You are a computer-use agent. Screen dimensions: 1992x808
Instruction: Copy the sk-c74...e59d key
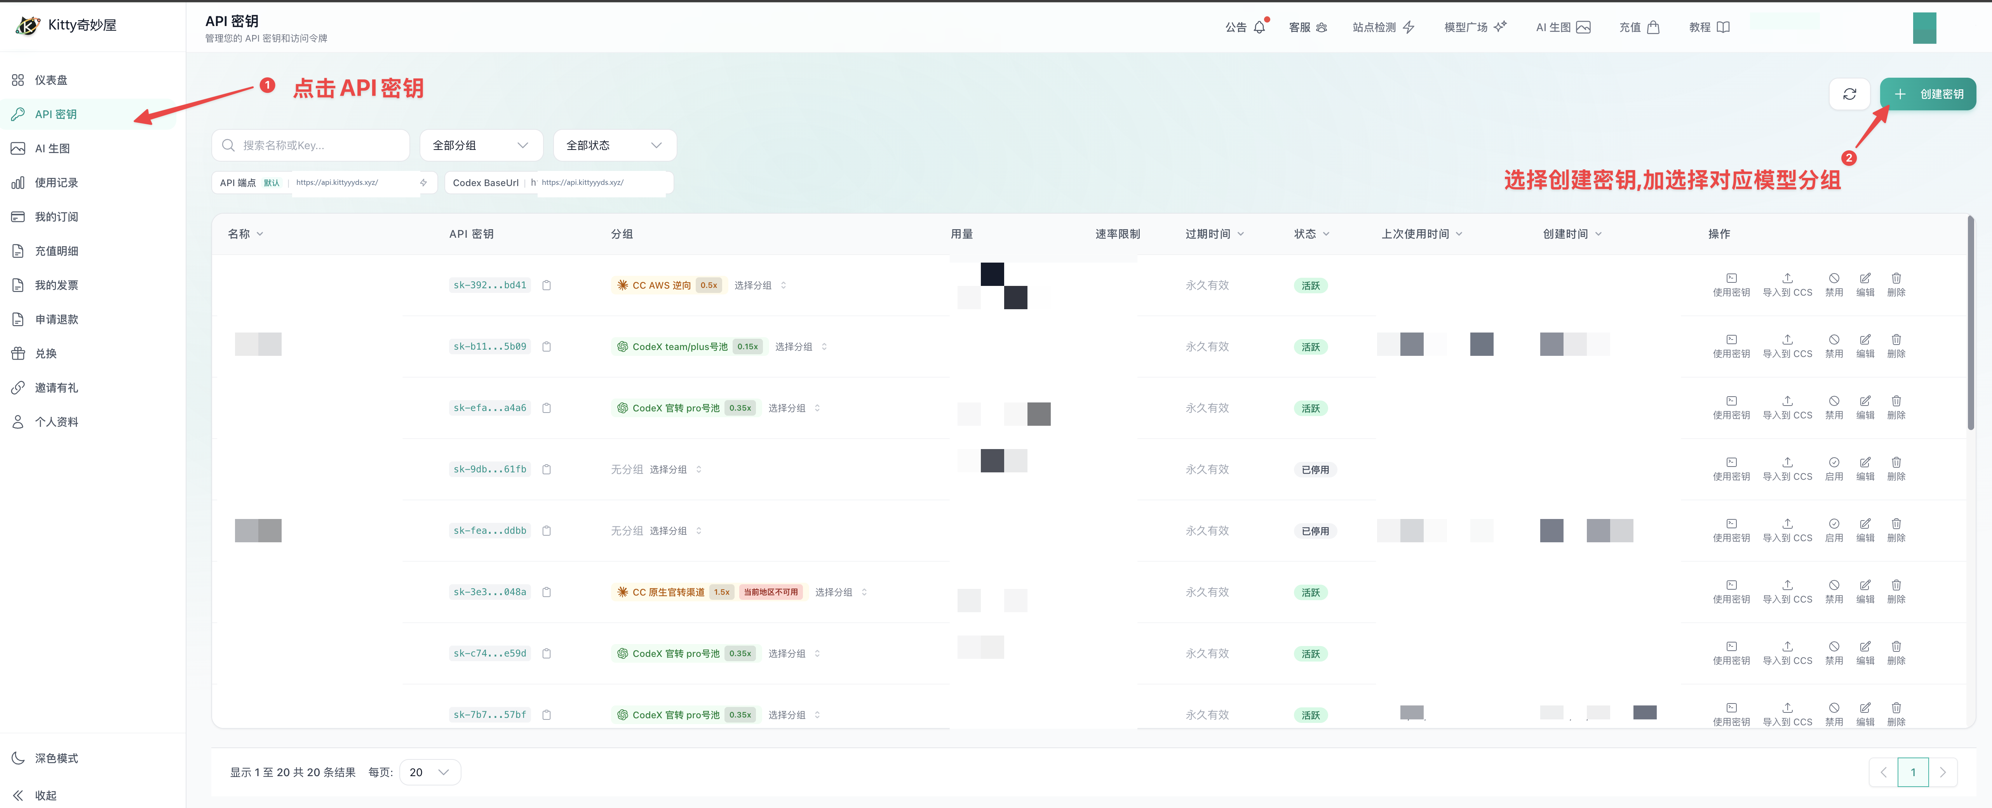click(x=547, y=654)
